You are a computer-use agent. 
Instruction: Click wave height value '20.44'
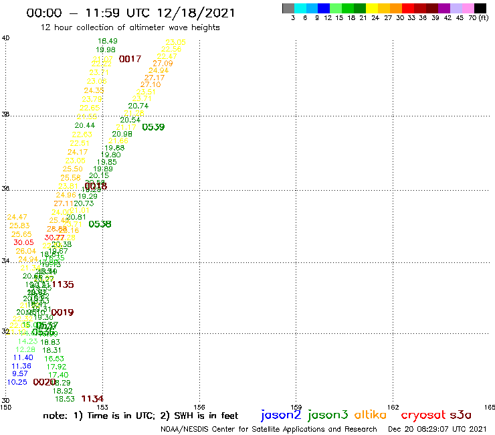85,125
